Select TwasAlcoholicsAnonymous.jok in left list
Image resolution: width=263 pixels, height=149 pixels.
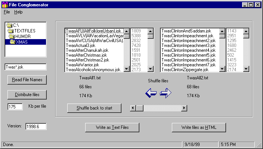(94, 70)
